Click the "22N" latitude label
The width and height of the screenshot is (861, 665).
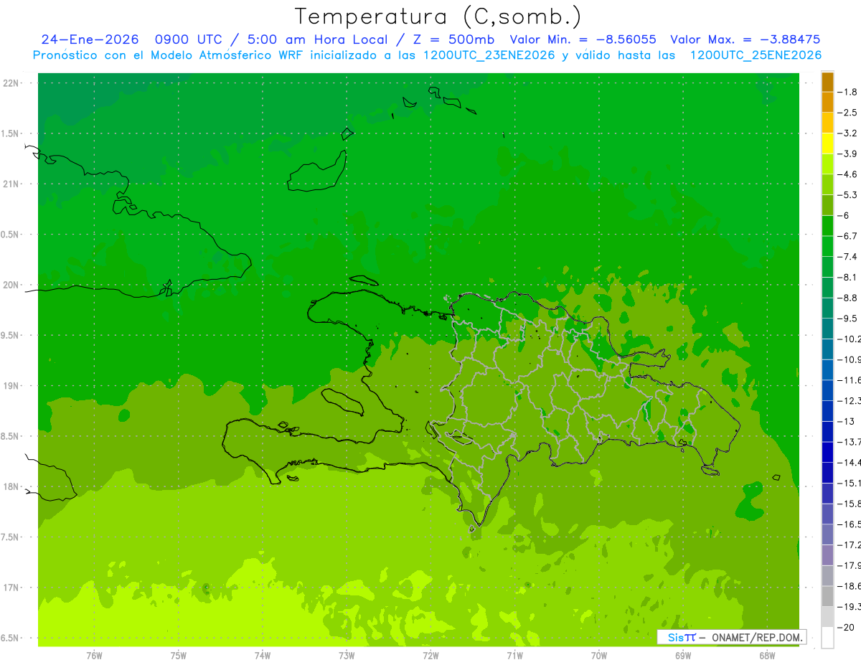11,83
